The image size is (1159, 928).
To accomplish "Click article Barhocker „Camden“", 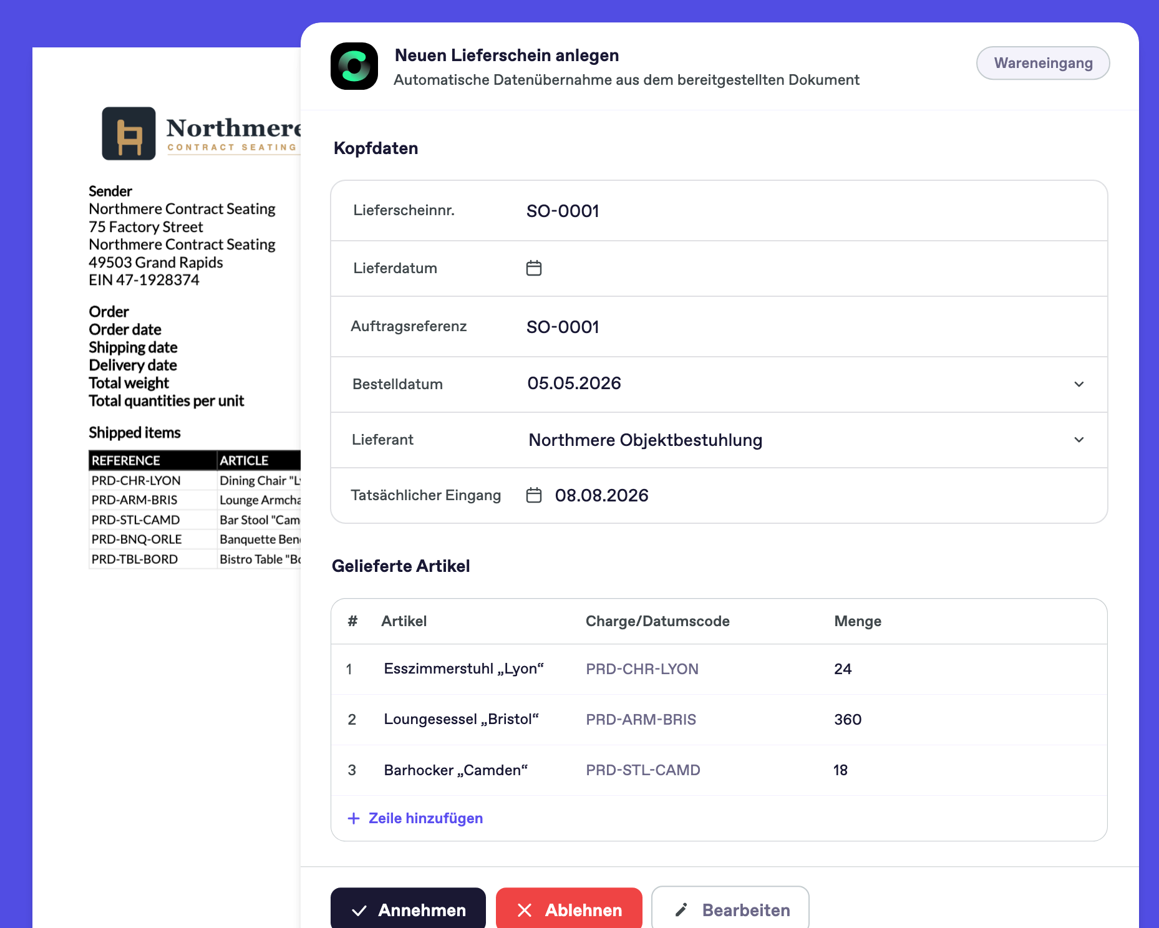I will pos(456,770).
